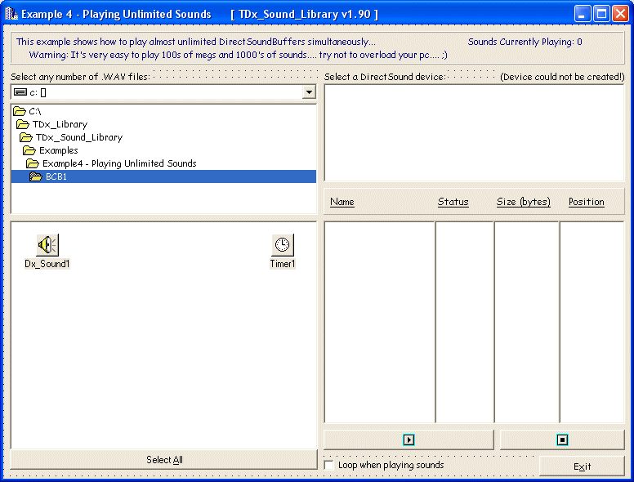Image resolution: width=634 pixels, height=482 pixels.
Task: Click the Position column list area
Action: [592, 322]
